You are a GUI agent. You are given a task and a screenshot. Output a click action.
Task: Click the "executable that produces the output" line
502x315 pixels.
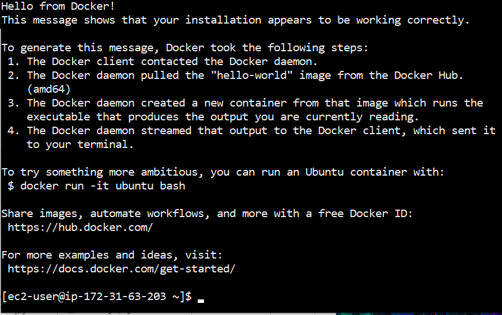coord(223,117)
